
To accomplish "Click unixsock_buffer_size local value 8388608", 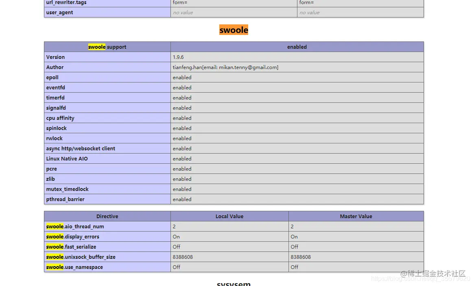I will coord(183,257).
